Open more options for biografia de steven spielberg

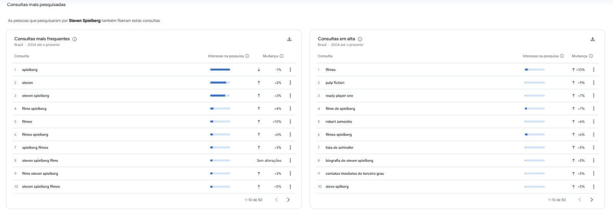tap(593, 161)
